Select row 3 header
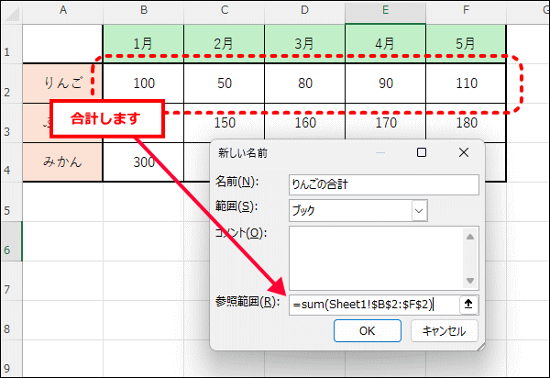This screenshot has height=378, width=550. point(12,123)
